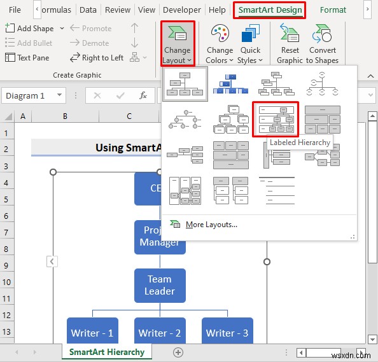378x362 pixels.
Task: Open the Developer ribbon tab
Action: 182,10
